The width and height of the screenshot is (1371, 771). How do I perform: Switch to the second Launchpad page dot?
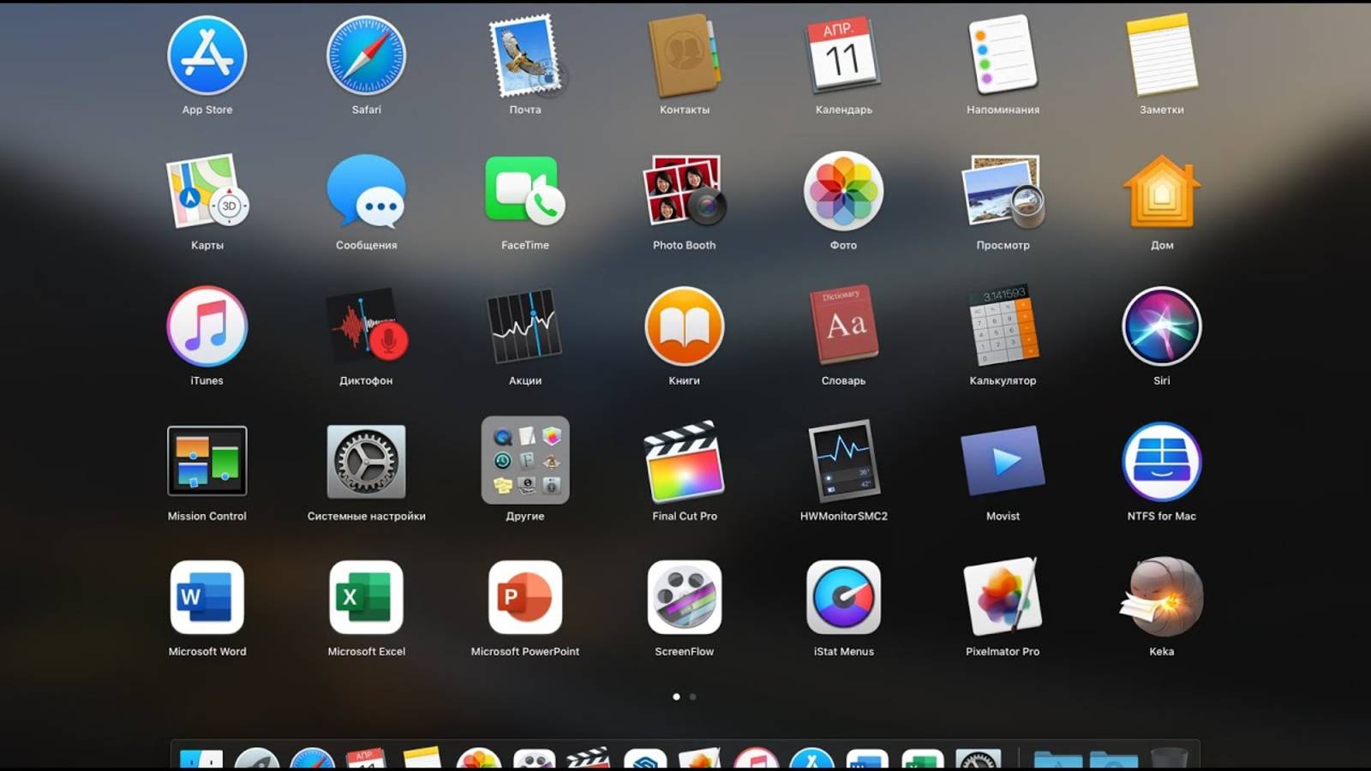tap(693, 696)
